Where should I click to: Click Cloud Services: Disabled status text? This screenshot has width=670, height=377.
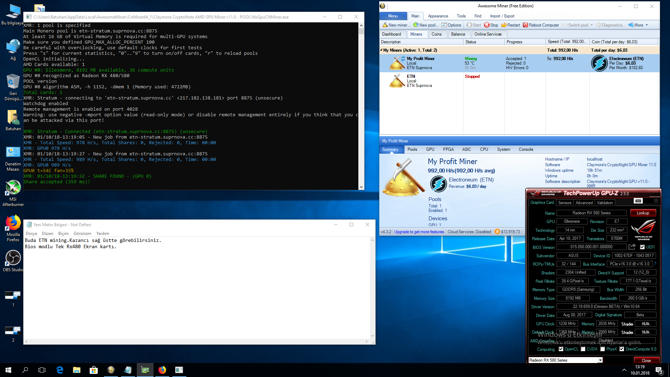(469, 232)
